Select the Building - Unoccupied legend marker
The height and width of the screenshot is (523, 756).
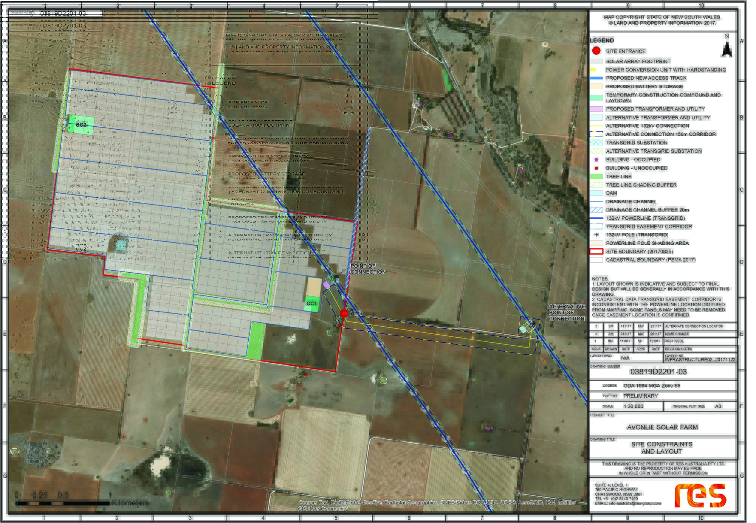coord(596,168)
